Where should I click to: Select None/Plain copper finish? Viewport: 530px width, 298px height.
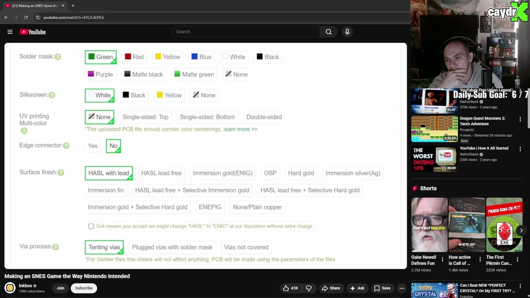pyautogui.click(x=258, y=207)
